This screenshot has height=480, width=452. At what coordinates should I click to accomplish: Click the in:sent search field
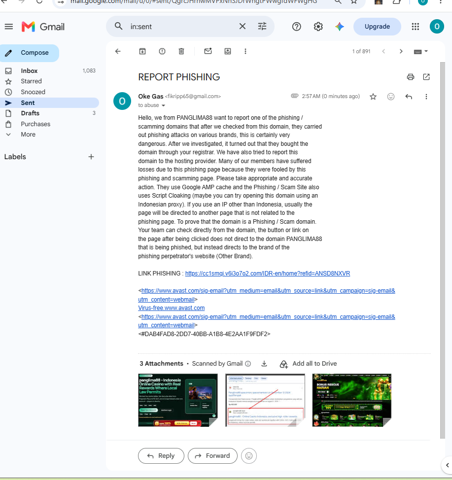[182, 27]
